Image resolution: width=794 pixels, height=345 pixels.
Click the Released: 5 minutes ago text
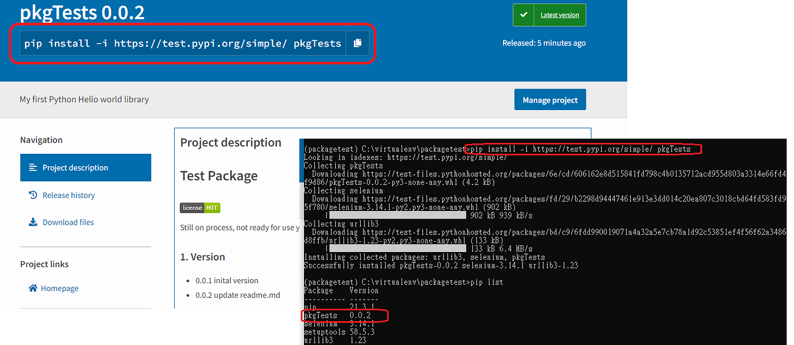coord(544,43)
